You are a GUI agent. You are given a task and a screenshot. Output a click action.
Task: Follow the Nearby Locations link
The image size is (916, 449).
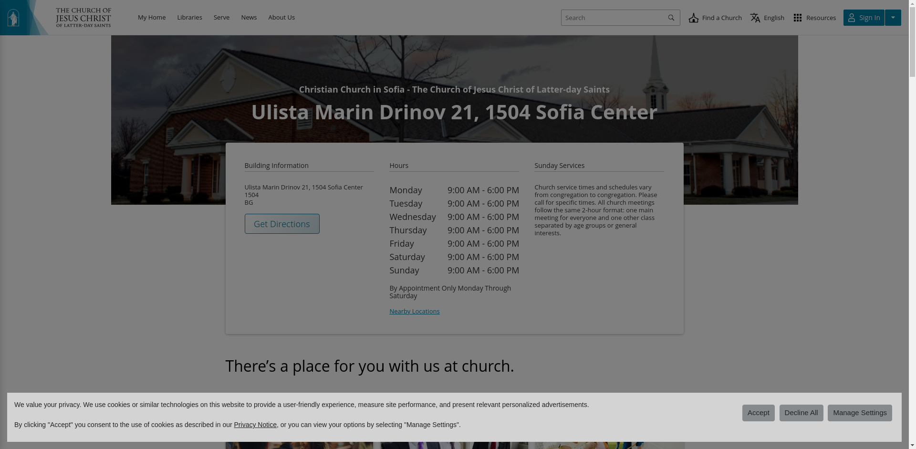pos(414,312)
